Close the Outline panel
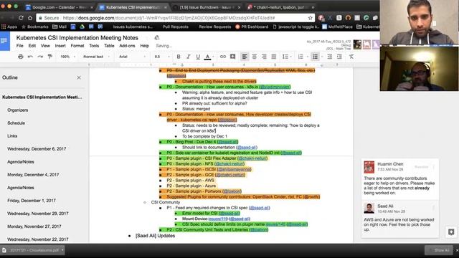The height and width of the screenshot is (258, 459). pos(79,77)
